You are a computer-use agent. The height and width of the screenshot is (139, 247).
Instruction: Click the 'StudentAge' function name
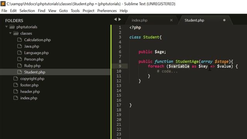pyautogui.click(x=187, y=61)
